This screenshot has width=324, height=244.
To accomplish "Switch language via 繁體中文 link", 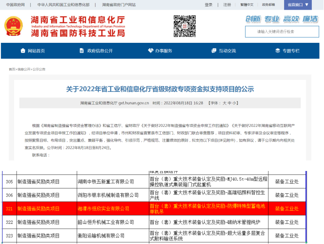I will click(247, 5).
